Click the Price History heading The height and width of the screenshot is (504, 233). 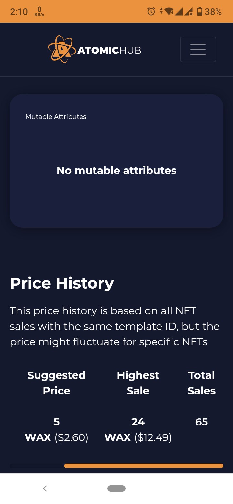point(62,283)
